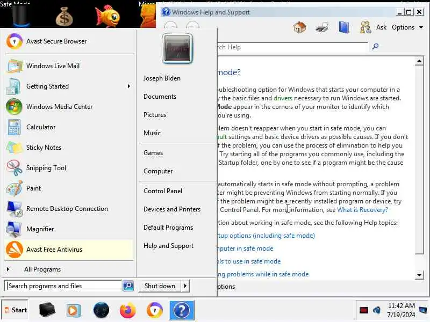The image size is (430, 322).
Task: Click the Shut down button
Action: pos(160,286)
